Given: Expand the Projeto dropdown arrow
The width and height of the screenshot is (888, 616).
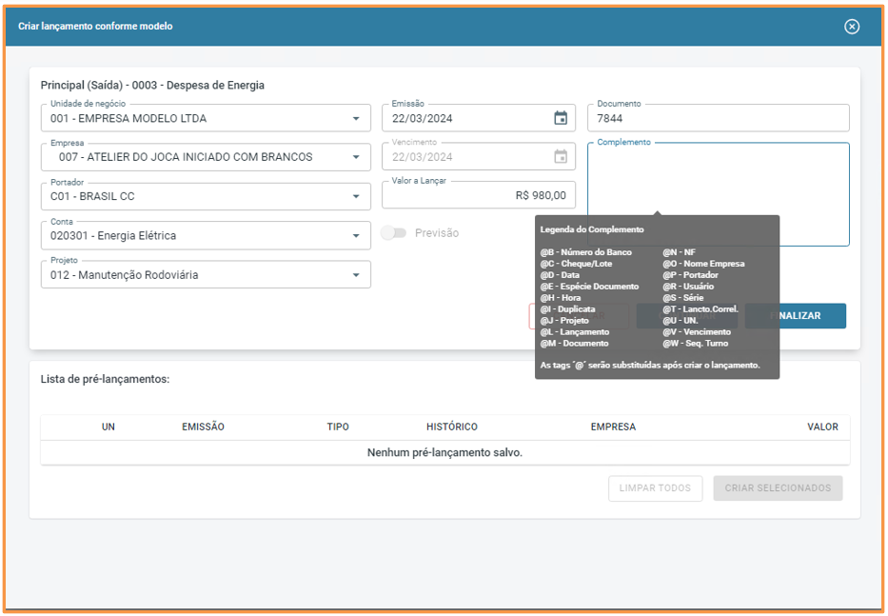Looking at the screenshot, I should tap(356, 275).
